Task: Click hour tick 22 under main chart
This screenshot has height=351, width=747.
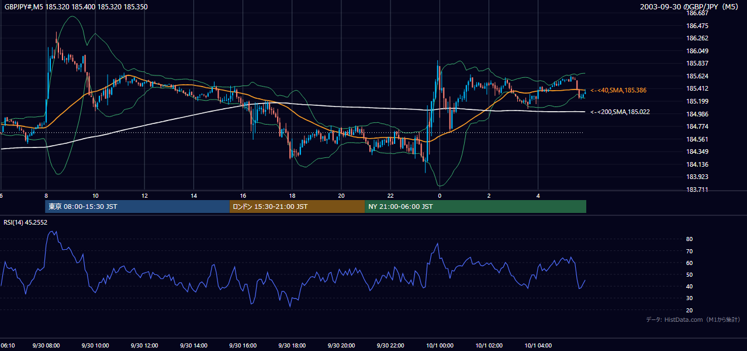Action: click(390, 196)
